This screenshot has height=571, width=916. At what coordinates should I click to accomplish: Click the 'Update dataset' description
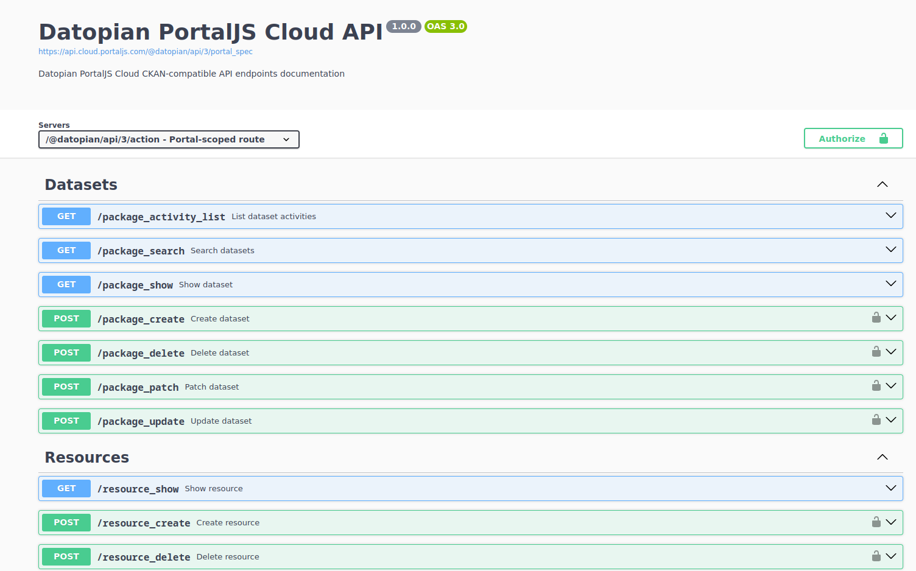coord(221,421)
